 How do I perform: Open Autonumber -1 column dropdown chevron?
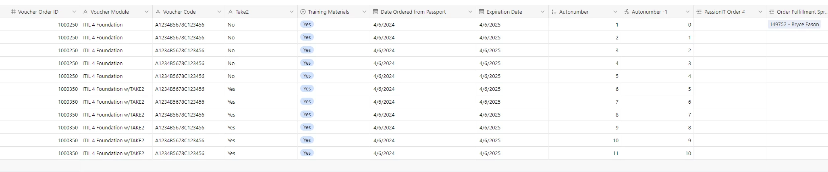688,12
